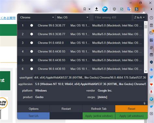Open the bookmark page icon in address bar
The image size is (154, 123).
[x=84, y=9]
